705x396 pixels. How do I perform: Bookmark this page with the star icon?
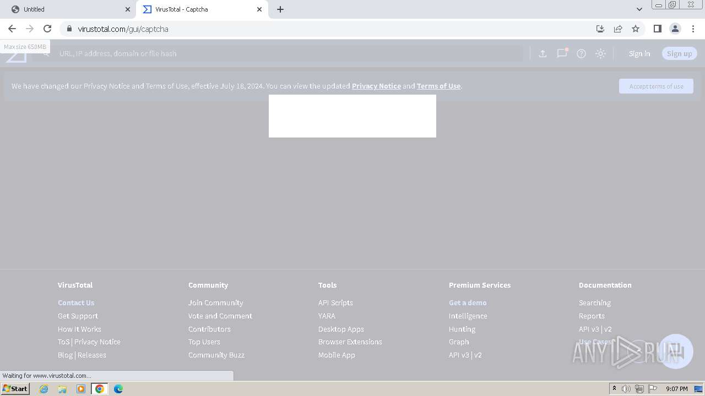(x=636, y=29)
